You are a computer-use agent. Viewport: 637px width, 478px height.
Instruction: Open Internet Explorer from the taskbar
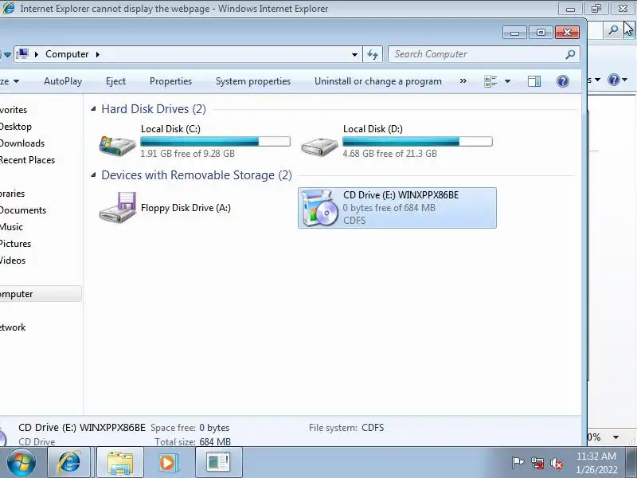tap(69, 463)
